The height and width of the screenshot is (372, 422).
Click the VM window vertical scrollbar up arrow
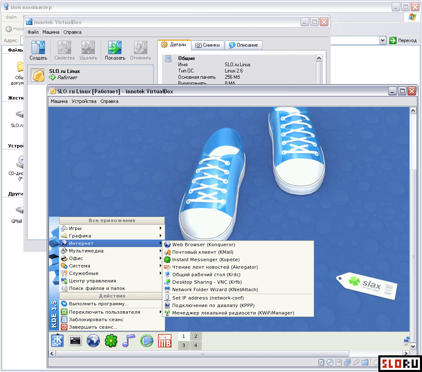coord(413,111)
